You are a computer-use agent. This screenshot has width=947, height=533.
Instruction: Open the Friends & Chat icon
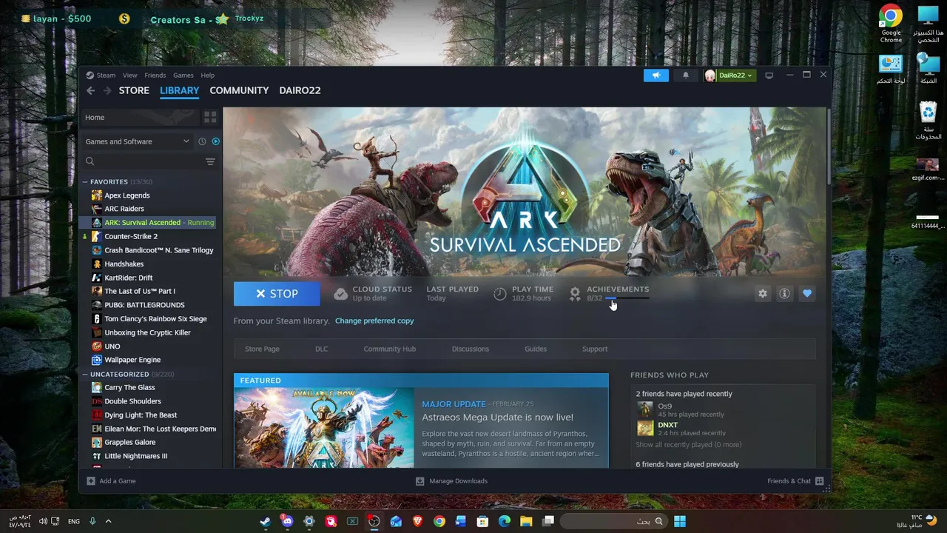click(819, 481)
